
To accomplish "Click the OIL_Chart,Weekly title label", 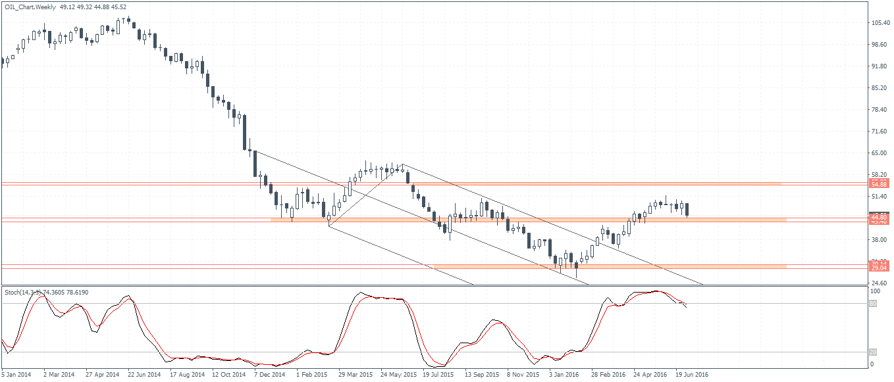I will click(30, 6).
